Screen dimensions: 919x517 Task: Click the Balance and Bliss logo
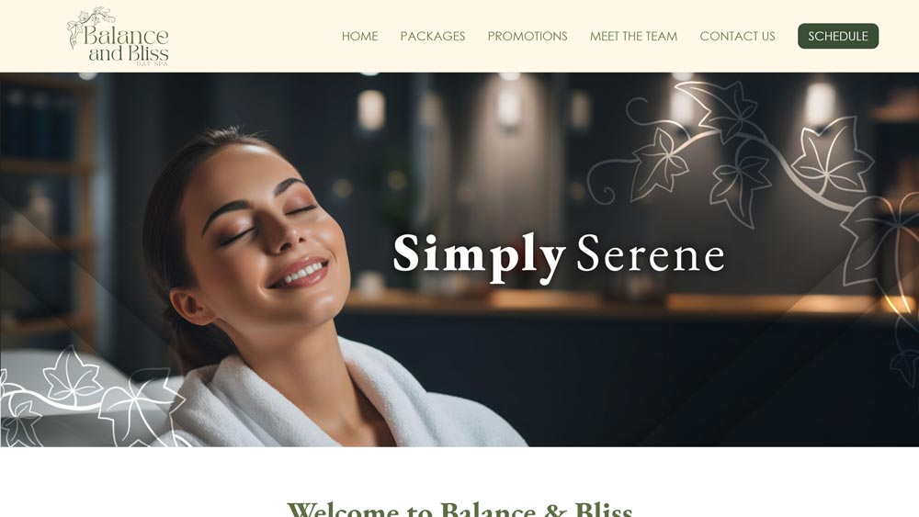click(119, 37)
